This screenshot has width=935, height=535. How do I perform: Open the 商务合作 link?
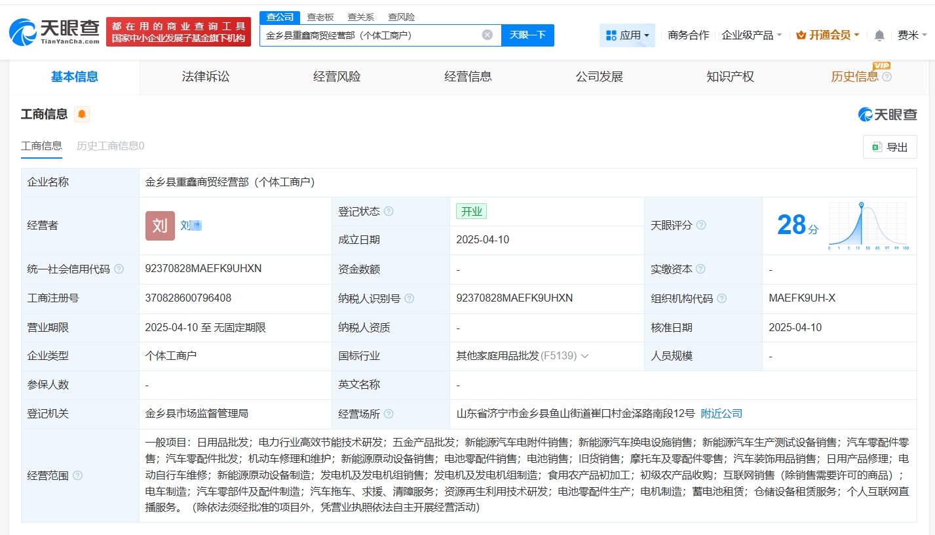[688, 35]
